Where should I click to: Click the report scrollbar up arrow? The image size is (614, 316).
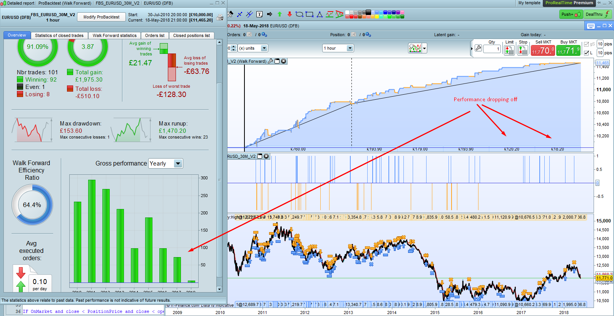219,42
